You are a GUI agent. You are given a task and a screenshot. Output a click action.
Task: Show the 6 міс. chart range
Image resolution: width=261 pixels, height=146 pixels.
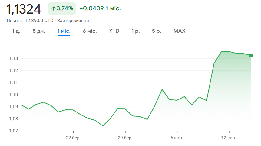90,31
